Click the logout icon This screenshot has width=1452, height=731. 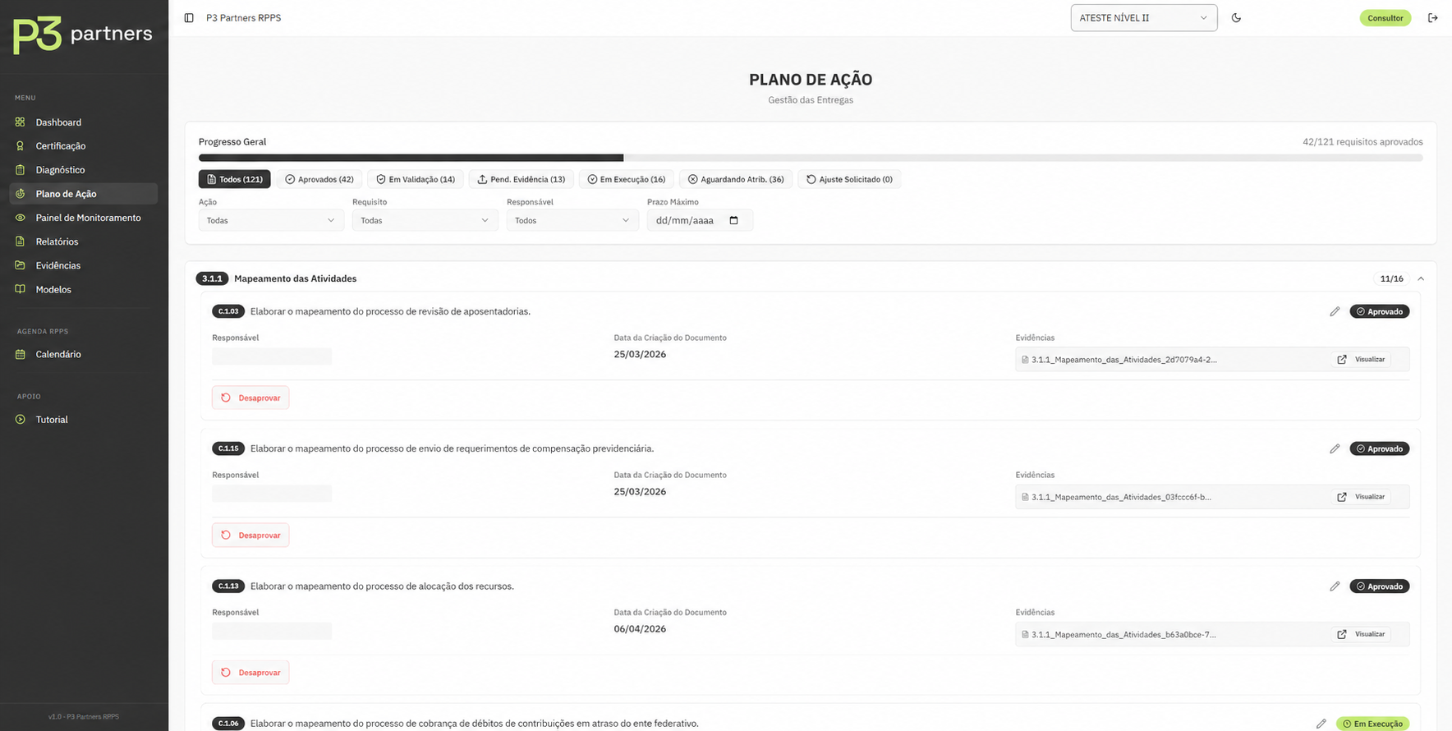coord(1432,18)
